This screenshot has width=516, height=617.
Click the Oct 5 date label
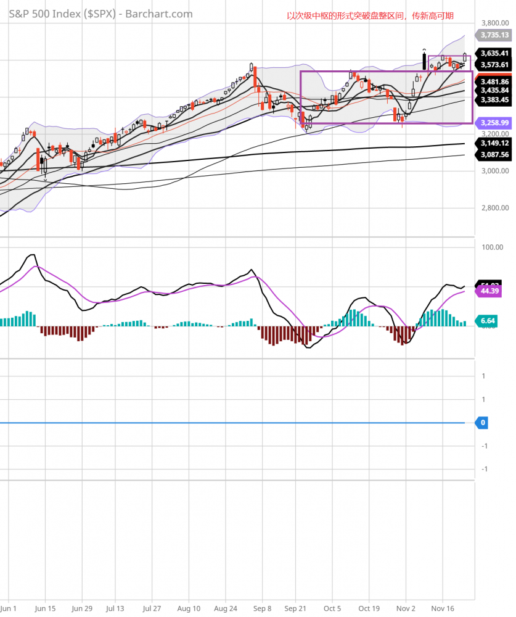click(332, 608)
